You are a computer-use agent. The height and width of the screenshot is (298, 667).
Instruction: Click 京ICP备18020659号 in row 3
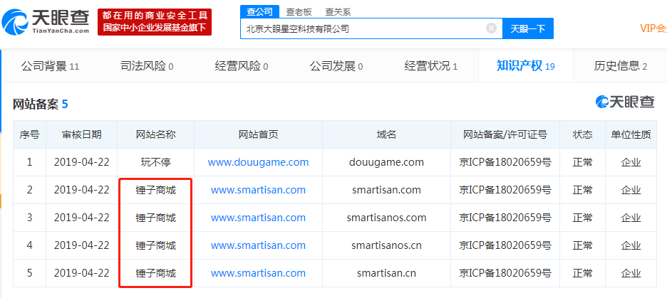[505, 218]
